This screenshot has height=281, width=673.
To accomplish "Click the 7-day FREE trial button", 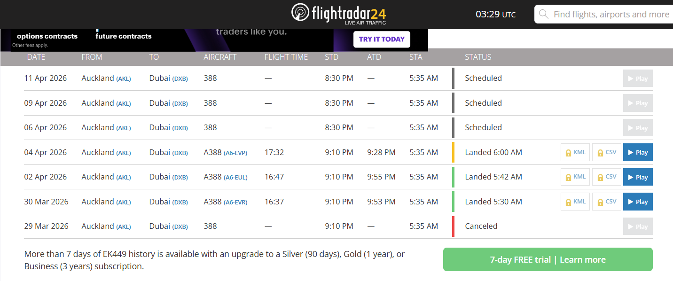I will [x=548, y=259].
